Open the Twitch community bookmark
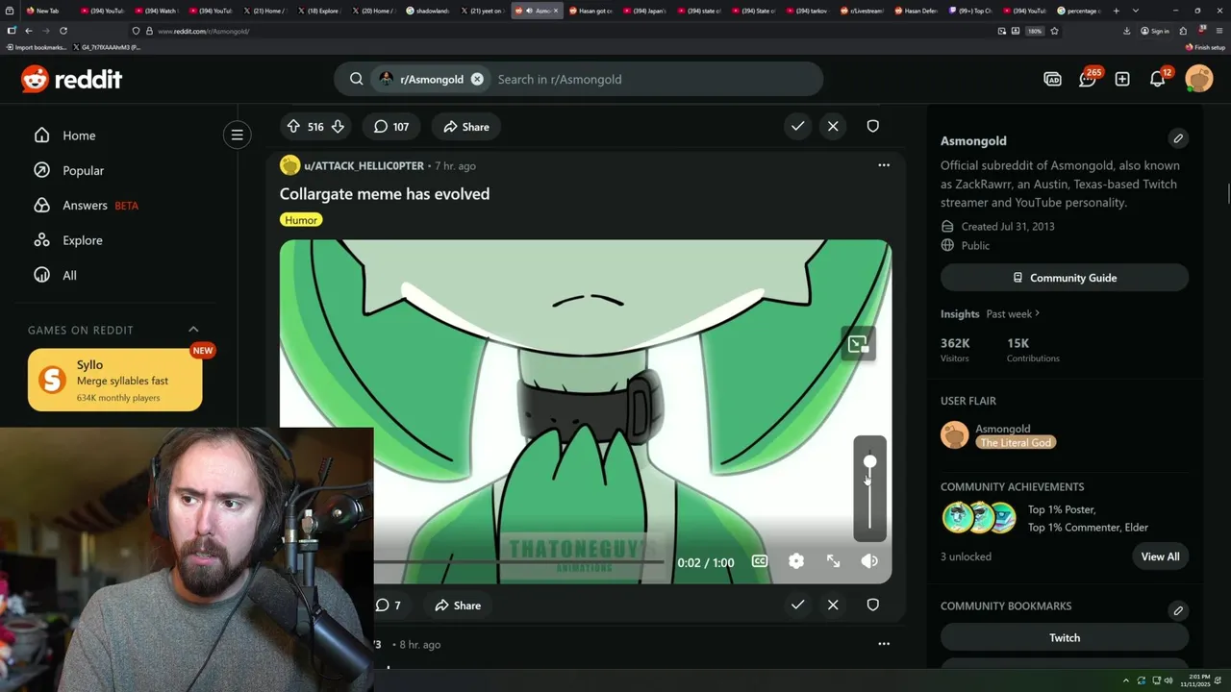The width and height of the screenshot is (1231, 692). (x=1065, y=637)
